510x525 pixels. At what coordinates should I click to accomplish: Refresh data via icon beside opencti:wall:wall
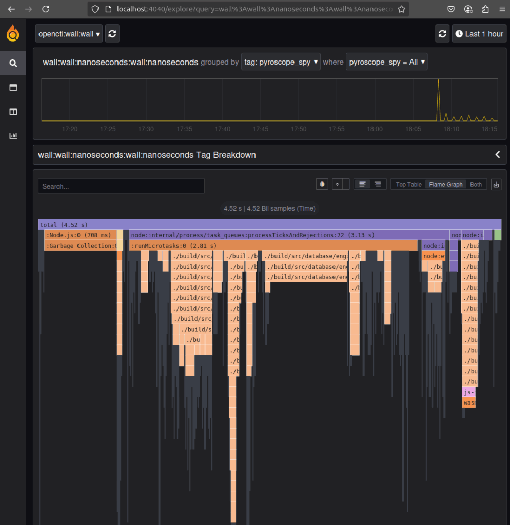[x=112, y=33]
